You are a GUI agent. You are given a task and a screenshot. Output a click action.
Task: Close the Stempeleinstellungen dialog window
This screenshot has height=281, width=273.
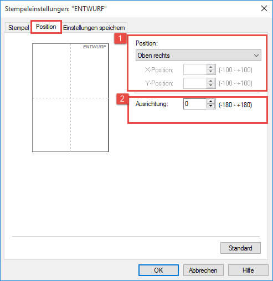tap(264, 8)
